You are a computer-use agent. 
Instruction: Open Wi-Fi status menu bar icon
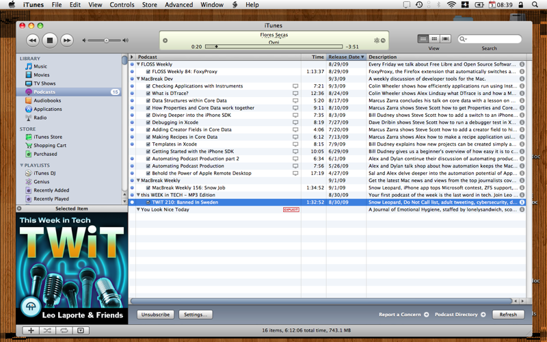pos(451,5)
